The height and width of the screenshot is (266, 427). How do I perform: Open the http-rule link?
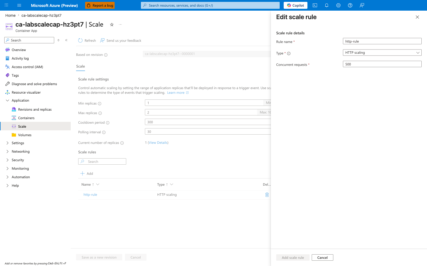point(90,195)
